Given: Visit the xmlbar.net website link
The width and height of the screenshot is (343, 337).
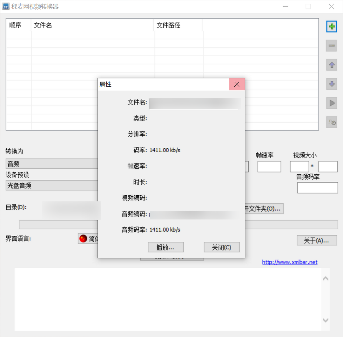Looking at the screenshot, I should [289, 262].
